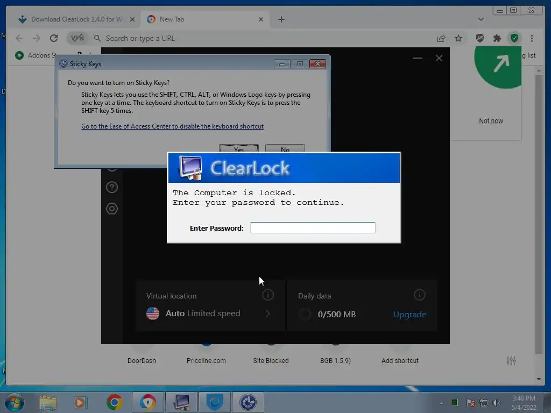Image resolution: width=551 pixels, height=413 pixels.
Task: Bookmark this page with star icon
Action: (458, 38)
